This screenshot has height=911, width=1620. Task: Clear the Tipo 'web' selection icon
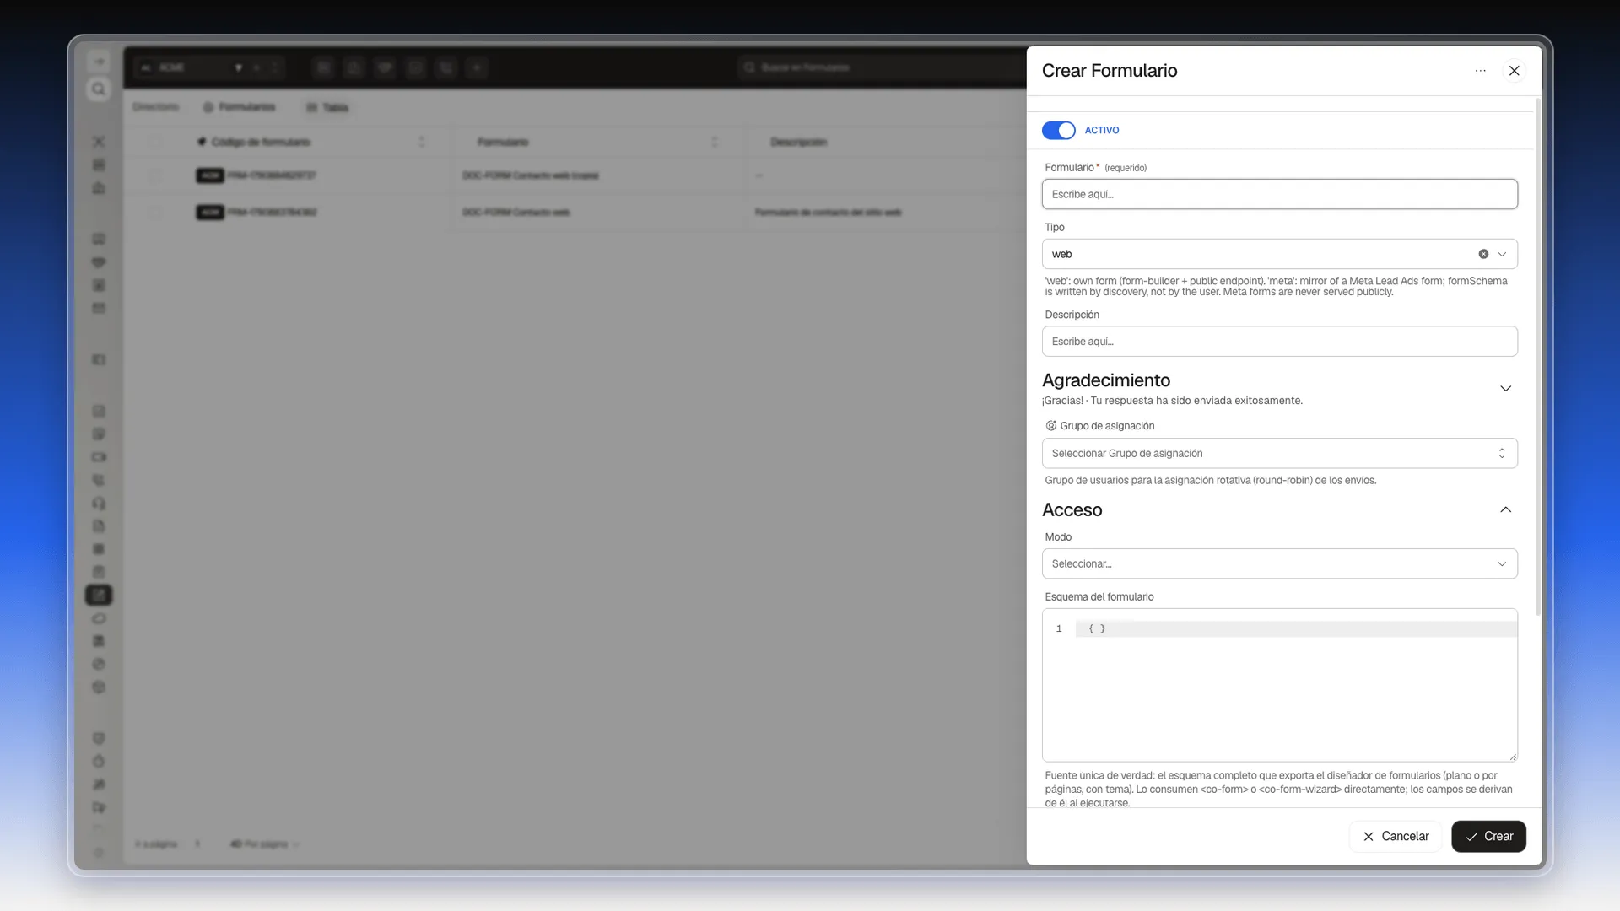(1483, 254)
